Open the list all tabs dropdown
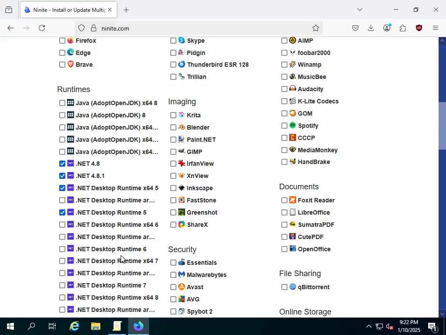Viewport: 446px width, 335px height. (x=359, y=10)
